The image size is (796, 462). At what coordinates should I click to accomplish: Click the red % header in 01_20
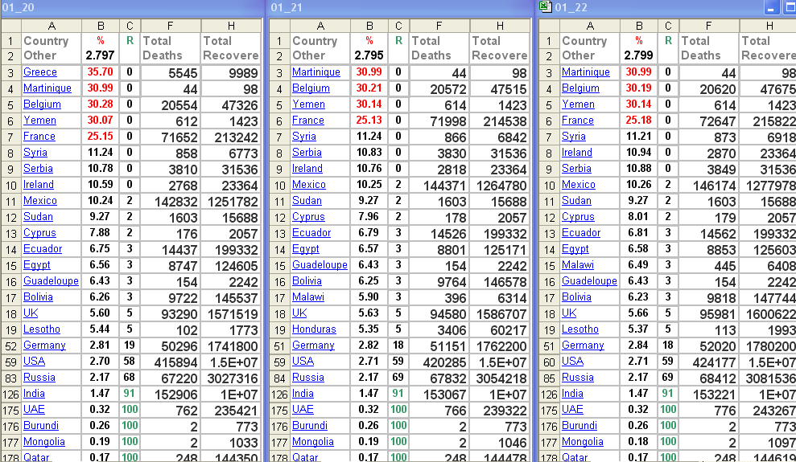pos(100,40)
